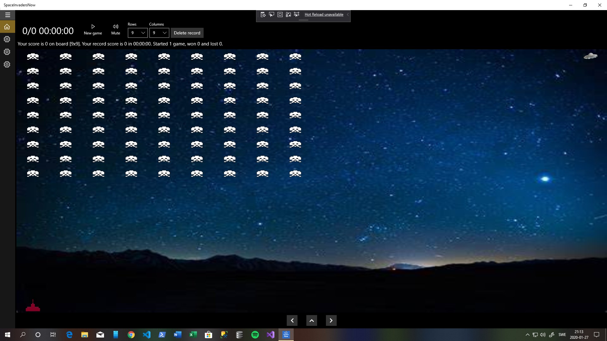Open the bottom settings gear in sidebar
The height and width of the screenshot is (341, 607).
(7, 64)
